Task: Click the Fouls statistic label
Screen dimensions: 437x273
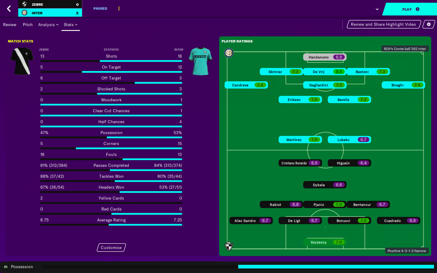Action: (111, 154)
